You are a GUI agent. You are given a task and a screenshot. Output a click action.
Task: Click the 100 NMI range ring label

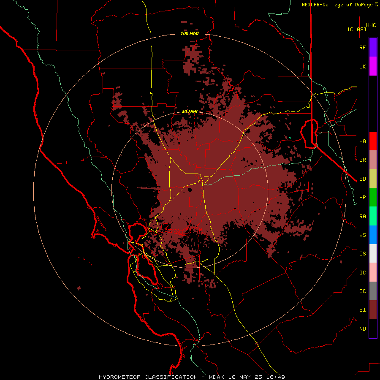click(x=190, y=33)
